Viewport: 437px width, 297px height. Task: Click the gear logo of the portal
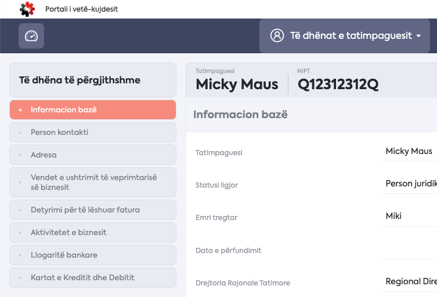coord(27,9)
